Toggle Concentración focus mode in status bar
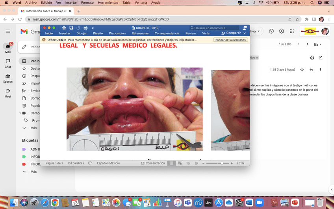This screenshot has height=209, width=334. click(153, 163)
